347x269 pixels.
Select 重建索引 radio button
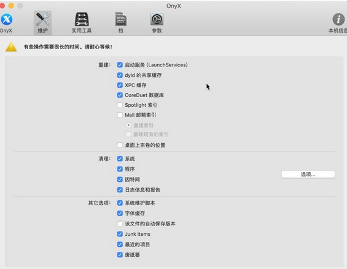[128, 125]
